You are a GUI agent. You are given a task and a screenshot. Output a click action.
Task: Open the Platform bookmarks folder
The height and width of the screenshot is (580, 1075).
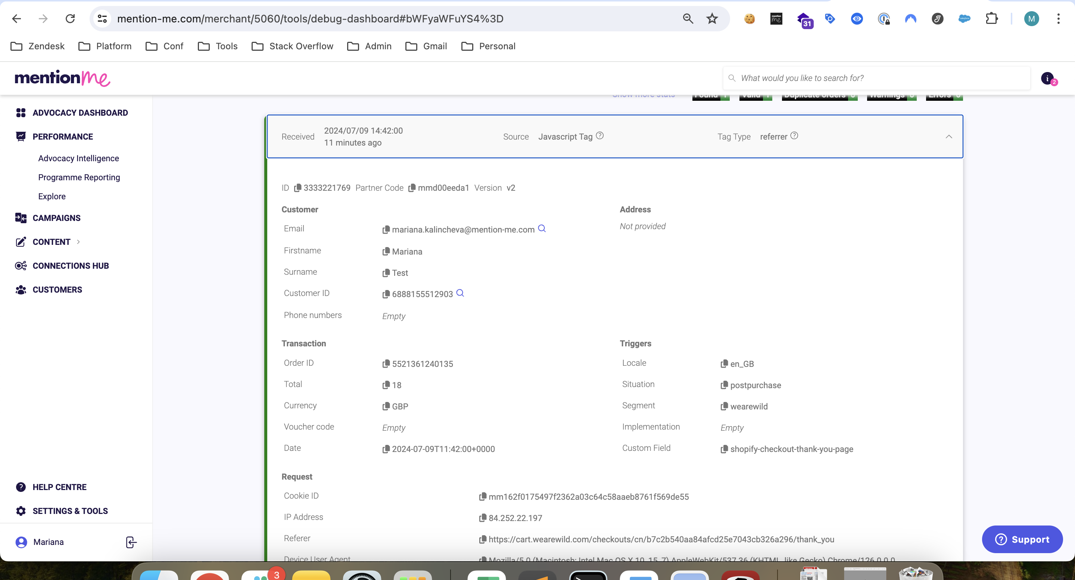[105, 46]
